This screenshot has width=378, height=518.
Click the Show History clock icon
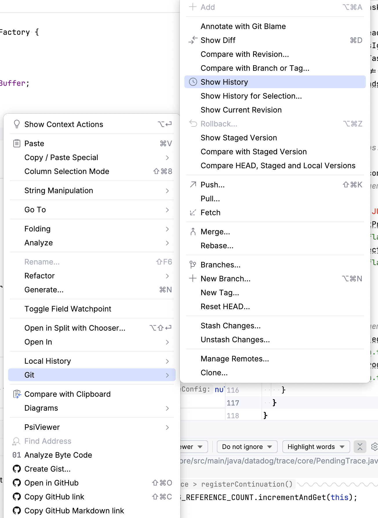193,82
